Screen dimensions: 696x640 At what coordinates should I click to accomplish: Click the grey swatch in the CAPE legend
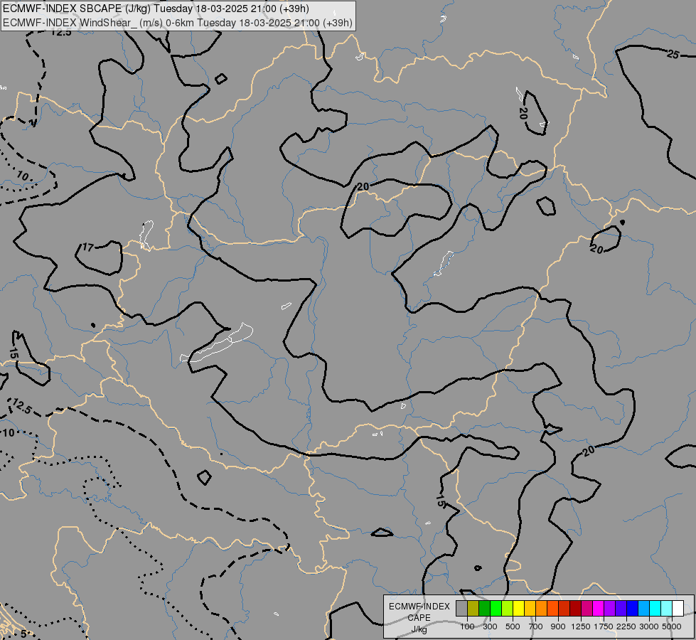461,608
